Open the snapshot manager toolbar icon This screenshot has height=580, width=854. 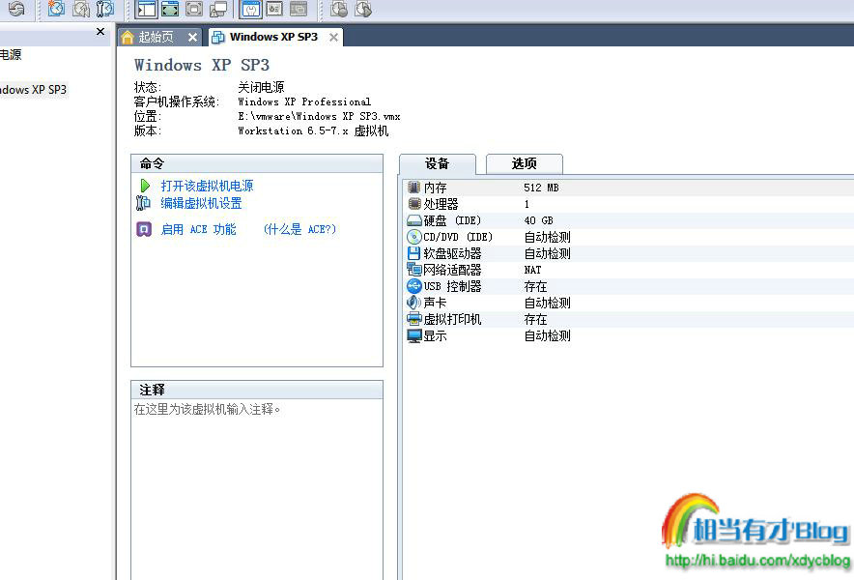coord(104,9)
